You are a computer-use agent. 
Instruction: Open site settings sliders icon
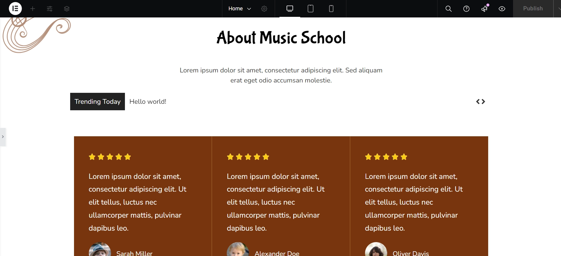pyautogui.click(x=50, y=9)
